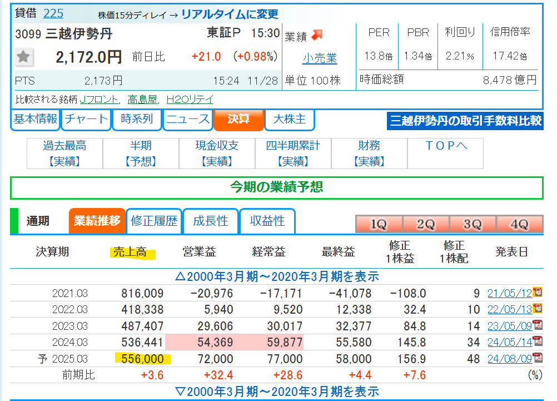Open PDF icon next to 24/05/14
This screenshot has height=401, width=557.
[538, 341]
